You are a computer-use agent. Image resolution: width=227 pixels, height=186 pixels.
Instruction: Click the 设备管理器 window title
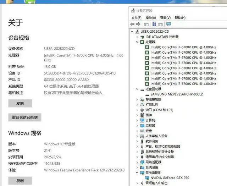click(144, 11)
